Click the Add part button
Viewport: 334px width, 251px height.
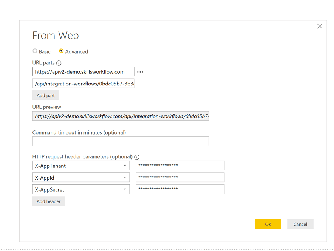[46, 96]
